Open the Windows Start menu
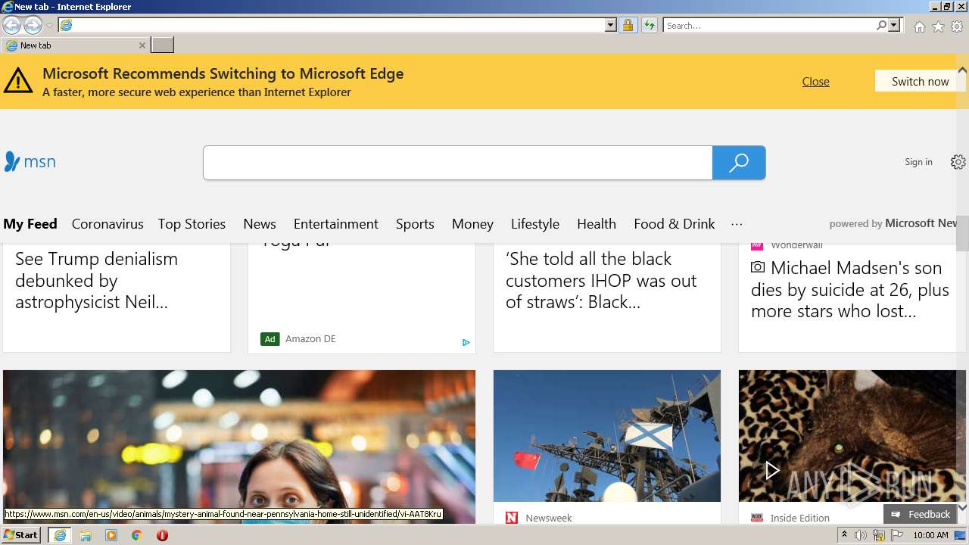This screenshot has height=545, width=969. coord(20,535)
